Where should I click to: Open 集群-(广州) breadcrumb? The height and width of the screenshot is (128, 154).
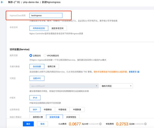[14, 2]
